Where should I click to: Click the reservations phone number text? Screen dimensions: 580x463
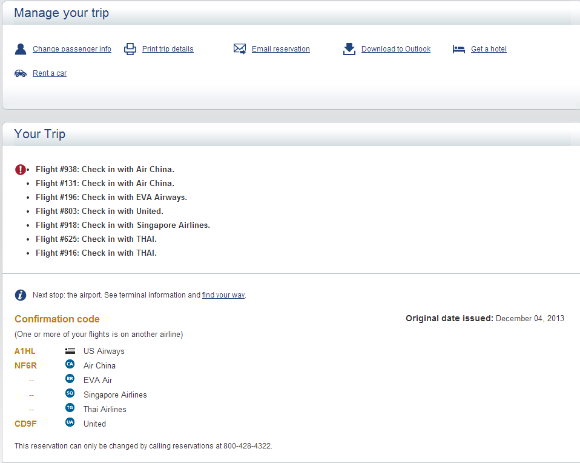247,446
